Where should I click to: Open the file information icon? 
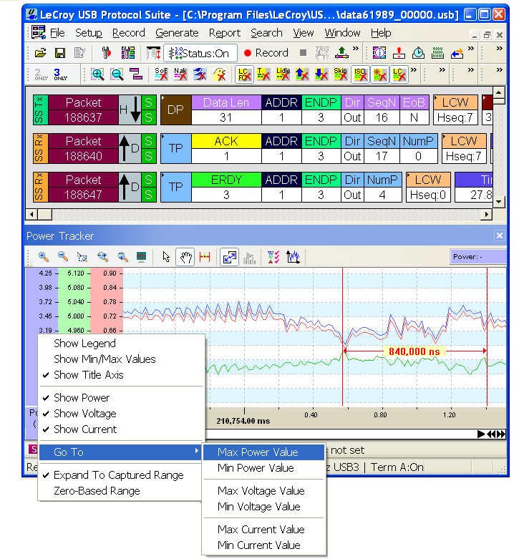click(379, 53)
